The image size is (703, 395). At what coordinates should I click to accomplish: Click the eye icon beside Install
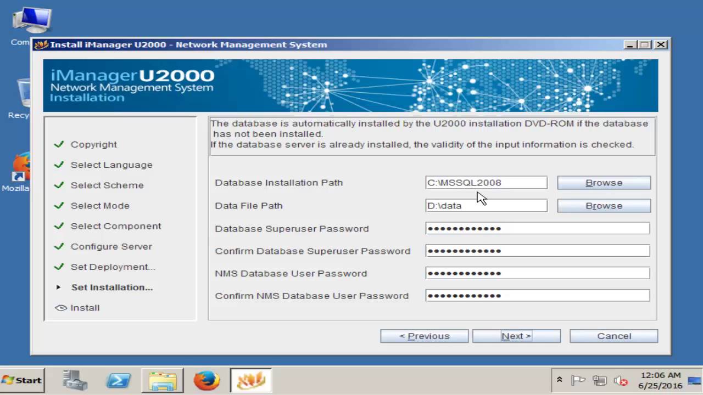coord(60,308)
